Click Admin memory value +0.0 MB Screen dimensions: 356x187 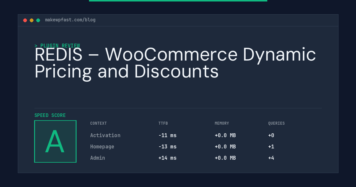coord(225,158)
